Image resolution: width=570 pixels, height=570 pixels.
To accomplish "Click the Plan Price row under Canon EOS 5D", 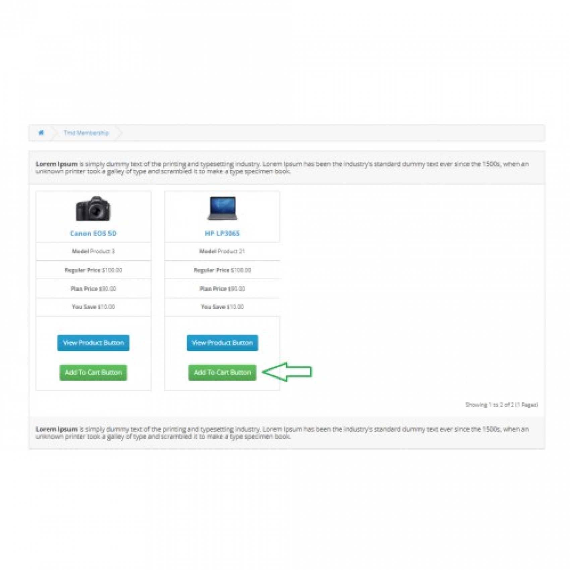I will [93, 288].
